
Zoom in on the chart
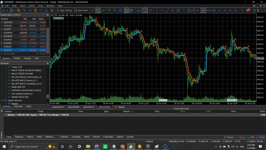click(x=109, y=10)
